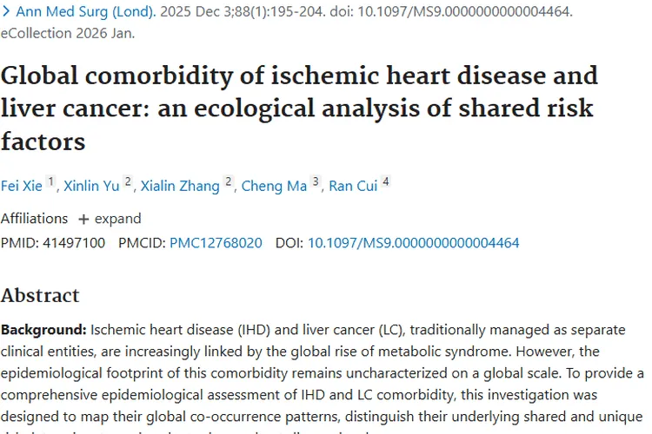
Task: Show affiliation 4 next to Ran Cui
Action: pyautogui.click(x=386, y=182)
